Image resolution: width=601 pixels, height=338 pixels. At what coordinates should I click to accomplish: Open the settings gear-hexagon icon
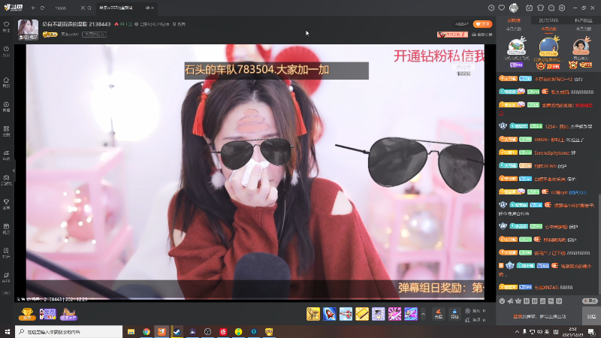(x=562, y=8)
